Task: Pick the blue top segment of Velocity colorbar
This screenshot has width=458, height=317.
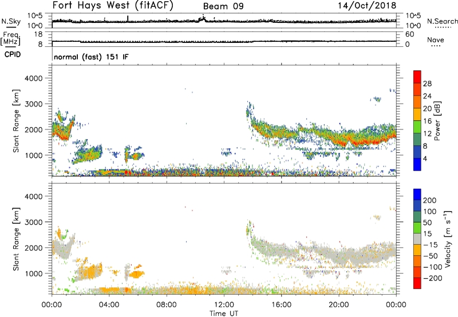Action: [417, 195]
